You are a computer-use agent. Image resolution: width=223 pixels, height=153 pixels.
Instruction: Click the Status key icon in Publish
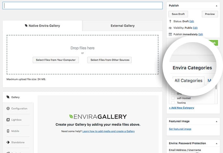click(x=170, y=21)
